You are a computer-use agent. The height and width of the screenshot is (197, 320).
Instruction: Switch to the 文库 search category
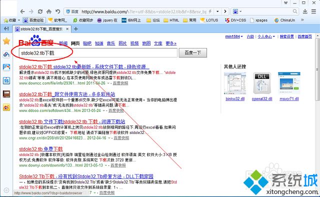(158, 43)
